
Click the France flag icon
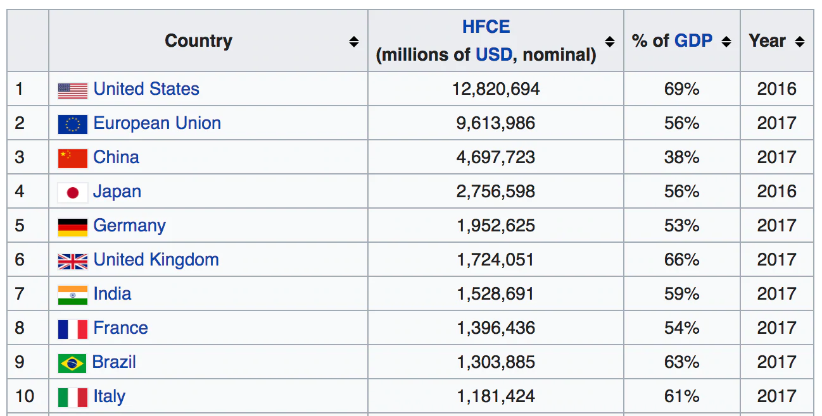pos(73,329)
